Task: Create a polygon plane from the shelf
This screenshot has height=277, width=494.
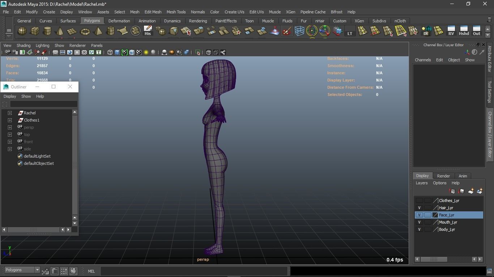Action: click(72, 31)
